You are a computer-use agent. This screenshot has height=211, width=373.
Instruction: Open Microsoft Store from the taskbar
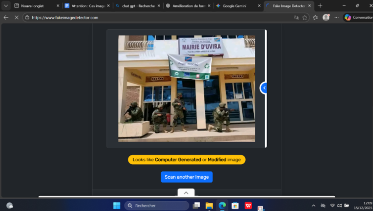point(235,206)
